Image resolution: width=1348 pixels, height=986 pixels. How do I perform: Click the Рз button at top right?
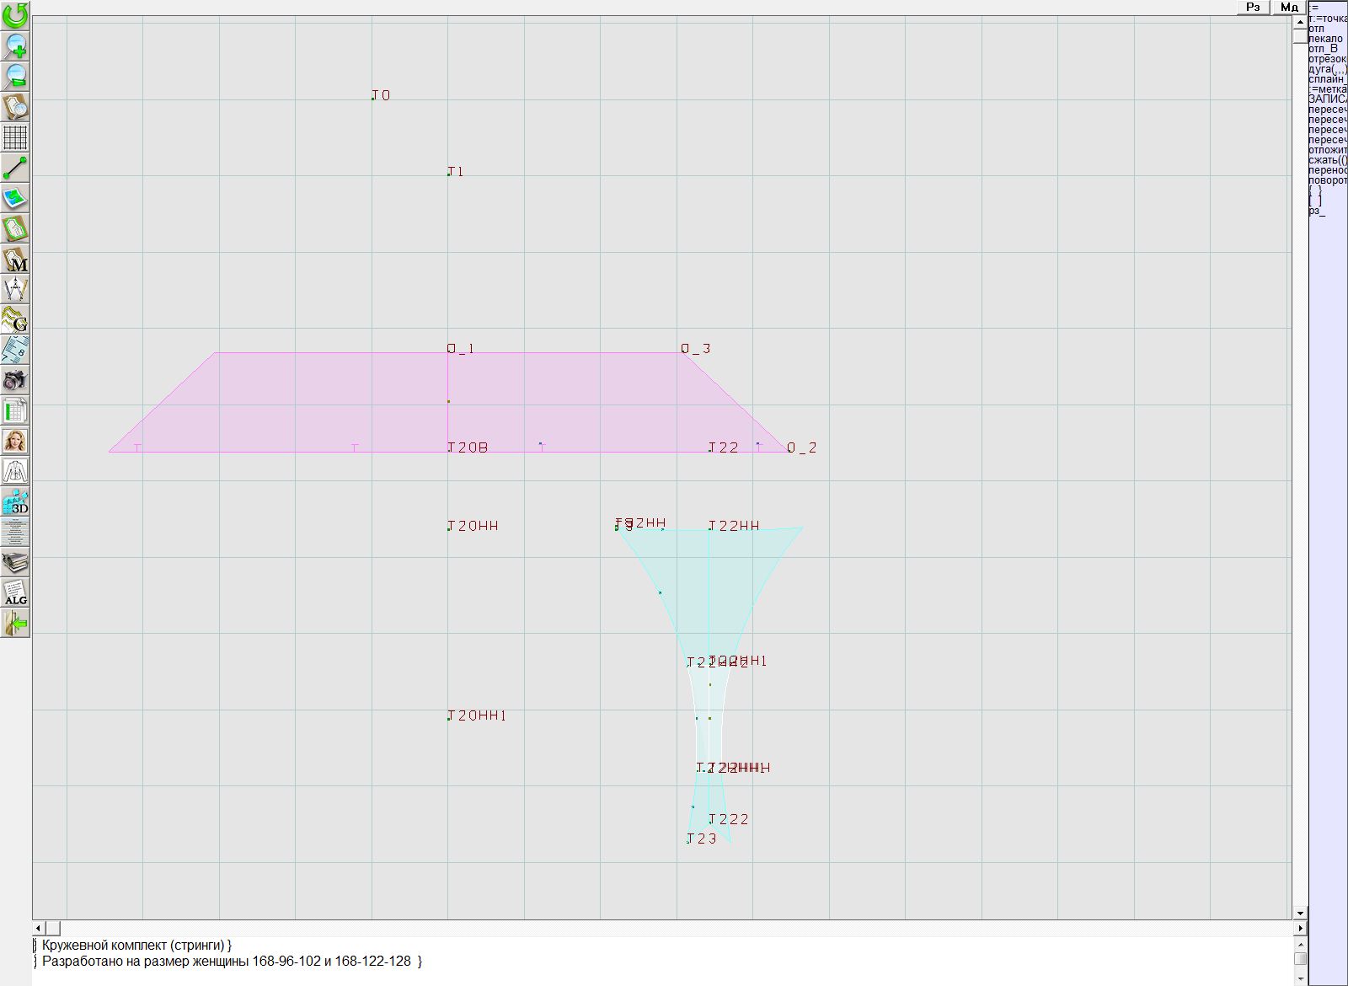(x=1253, y=7)
